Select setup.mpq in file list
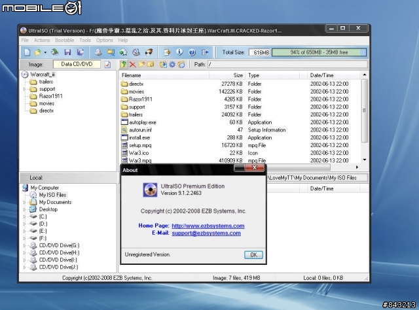The image size is (419, 310). point(140,145)
